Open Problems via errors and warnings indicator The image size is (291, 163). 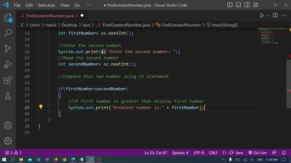click(13, 153)
